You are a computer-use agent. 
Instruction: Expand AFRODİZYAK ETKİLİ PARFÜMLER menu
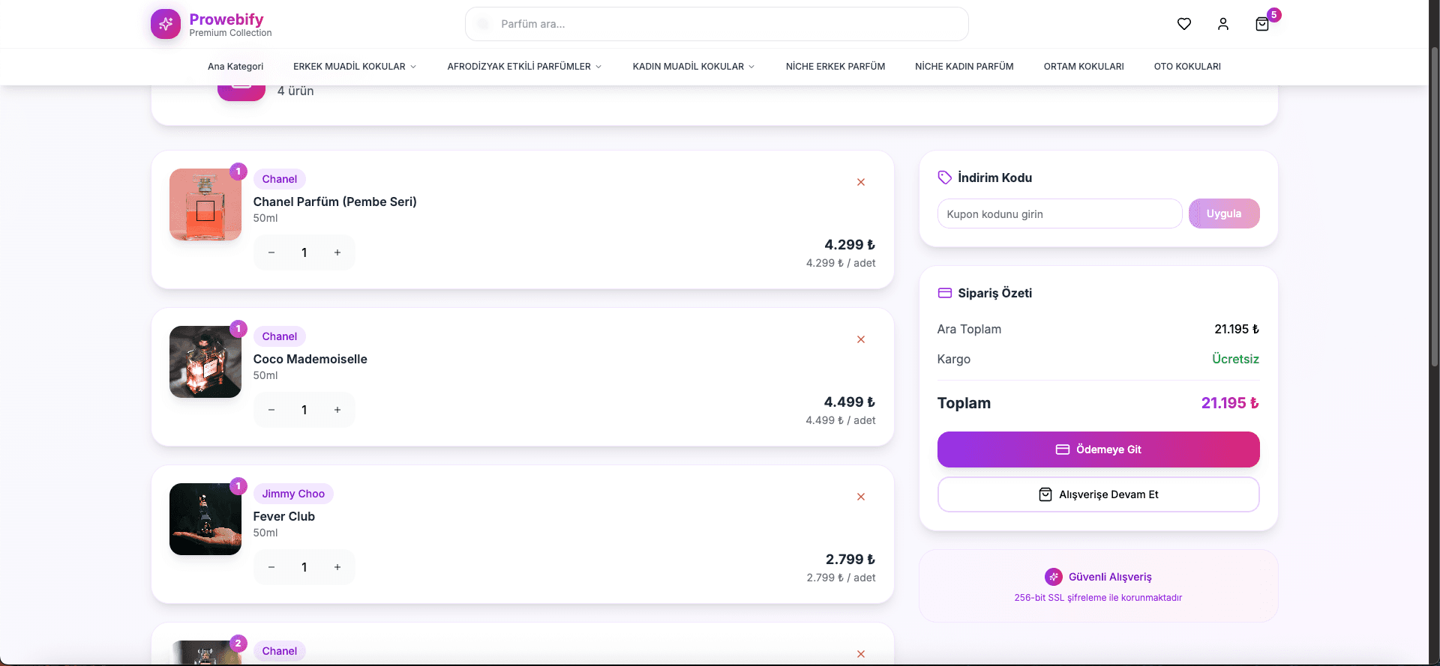[x=524, y=67]
